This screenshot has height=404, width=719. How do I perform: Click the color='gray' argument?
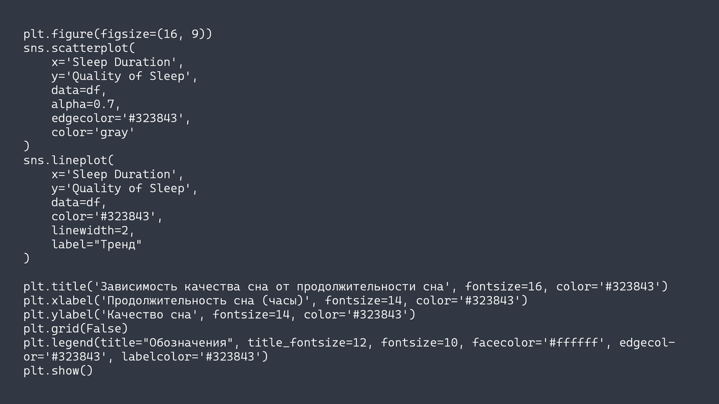tap(93, 132)
